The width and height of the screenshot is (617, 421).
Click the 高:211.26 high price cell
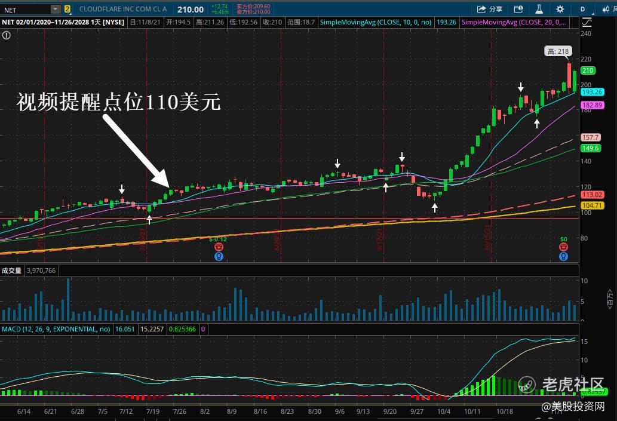click(x=210, y=22)
